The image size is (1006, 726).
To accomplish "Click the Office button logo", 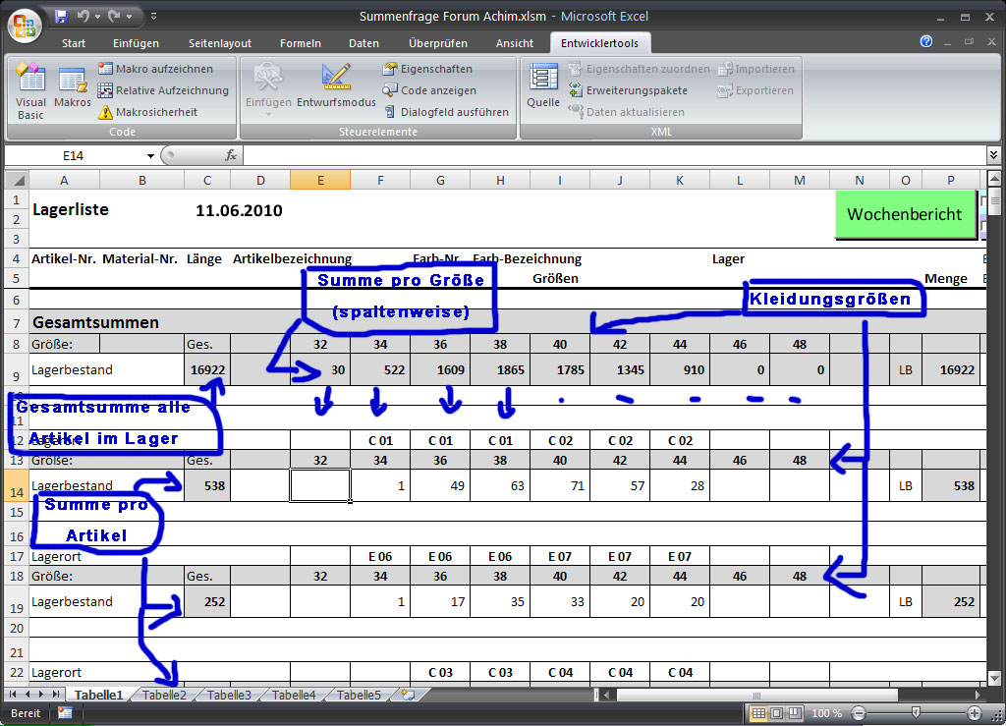I will point(24,23).
